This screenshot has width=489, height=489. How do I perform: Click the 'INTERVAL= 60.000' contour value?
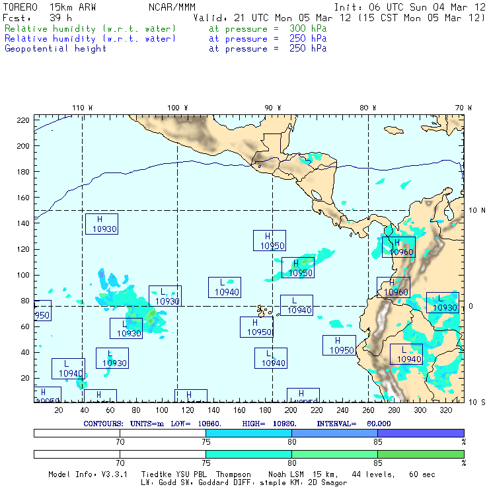(x=354, y=424)
